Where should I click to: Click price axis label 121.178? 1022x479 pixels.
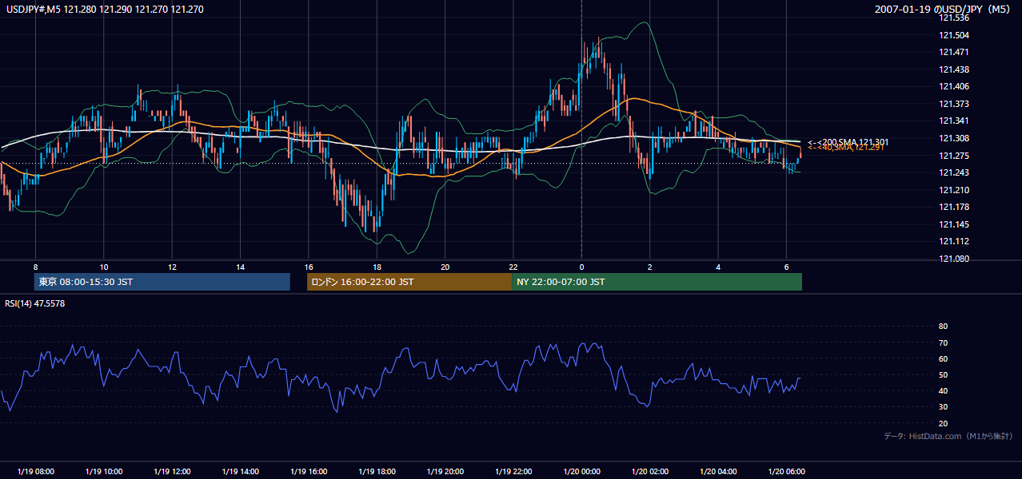tap(955, 207)
